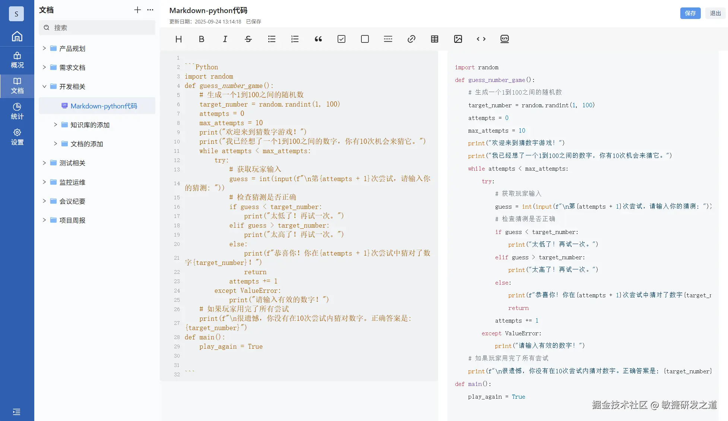
Task: Toggle sidebar collapse icon at bottom
Action: pos(16,412)
